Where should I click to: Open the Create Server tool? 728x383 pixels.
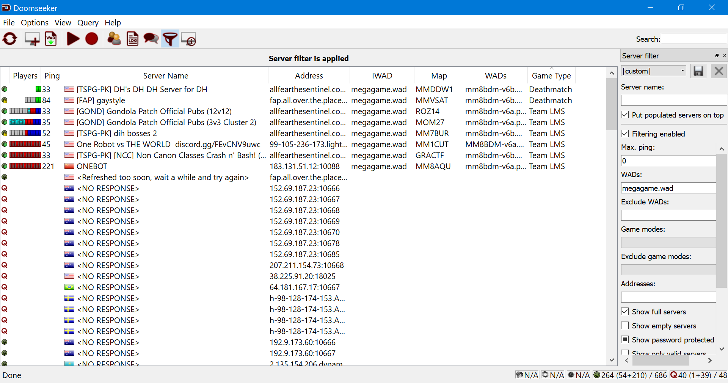(x=32, y=39)
